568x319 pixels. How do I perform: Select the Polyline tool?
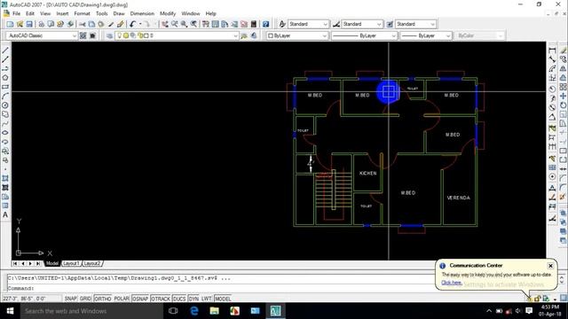click(x=5, y=68)
